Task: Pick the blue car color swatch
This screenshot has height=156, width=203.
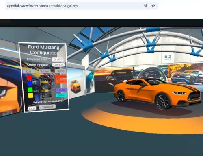Action: 30,83
